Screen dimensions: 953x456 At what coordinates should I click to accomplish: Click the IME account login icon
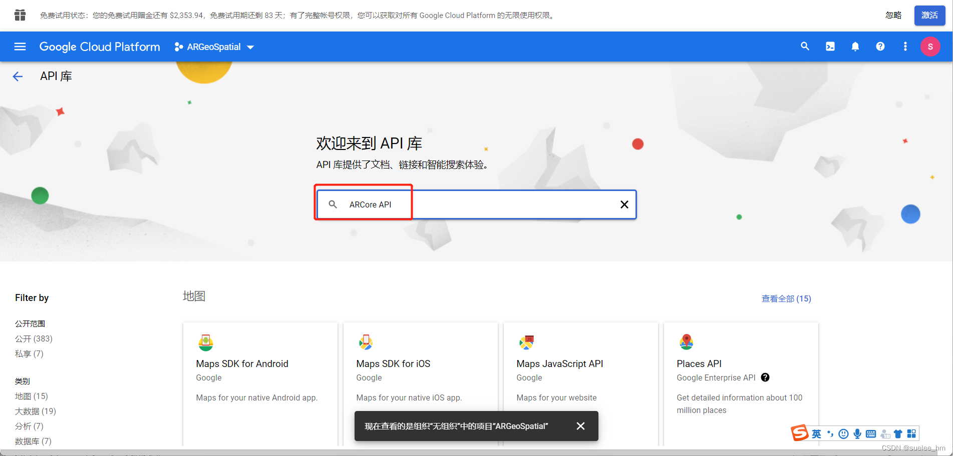[x=885, y=433]
